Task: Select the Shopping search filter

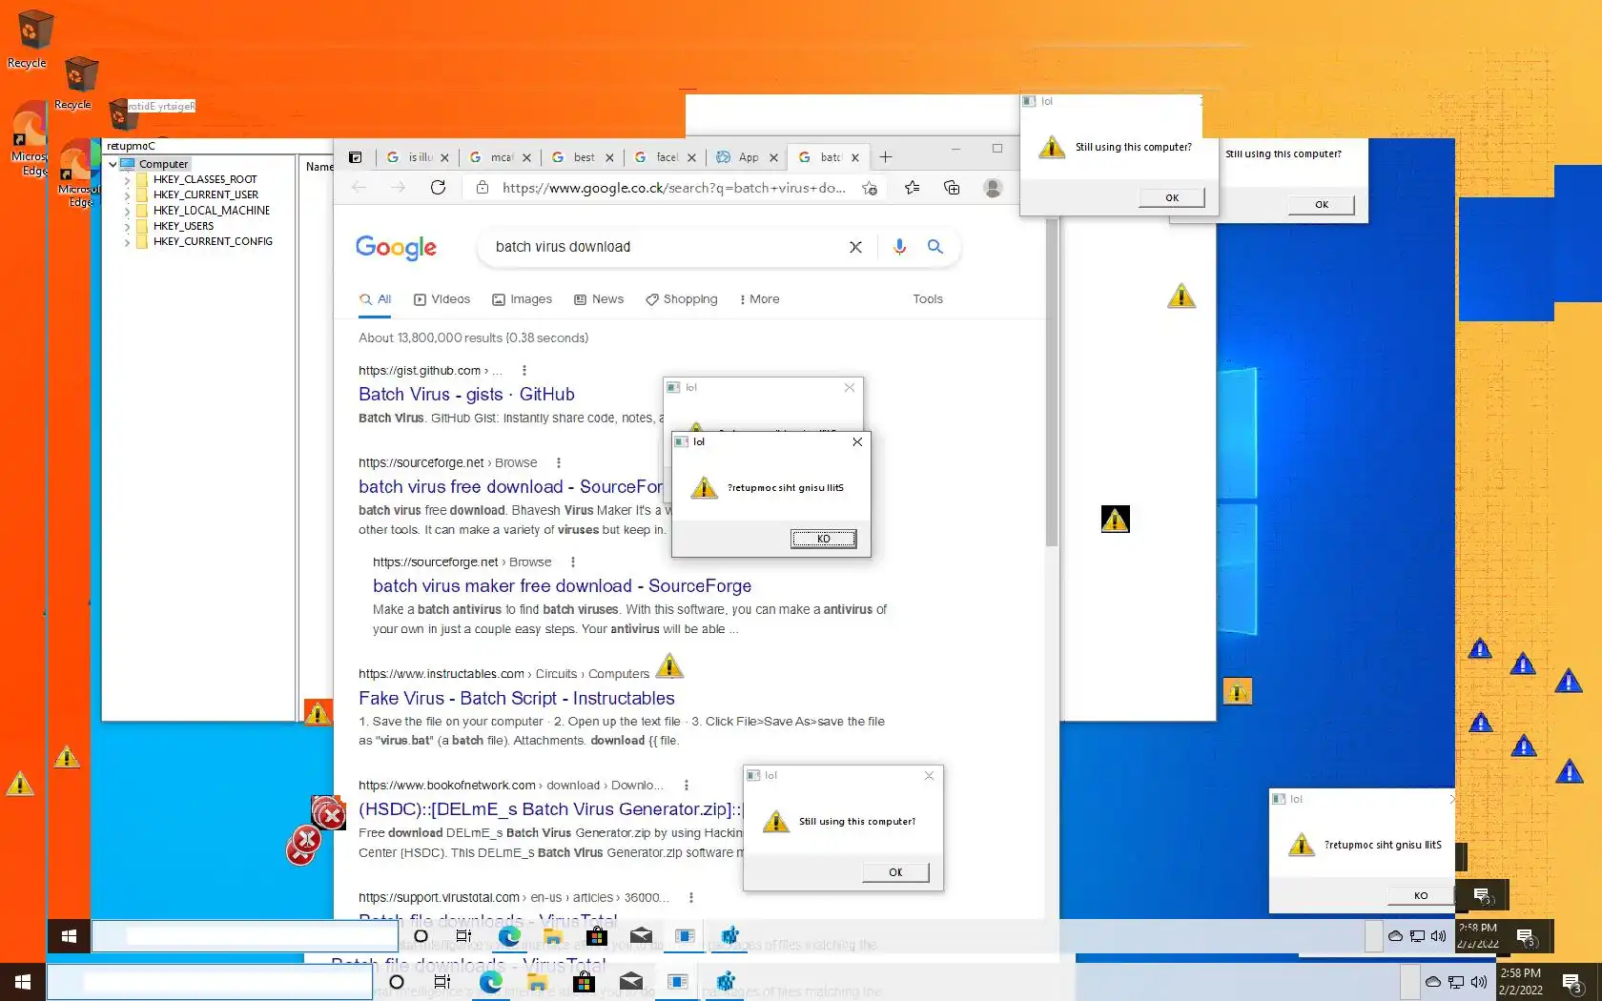Action: point(681,299)
